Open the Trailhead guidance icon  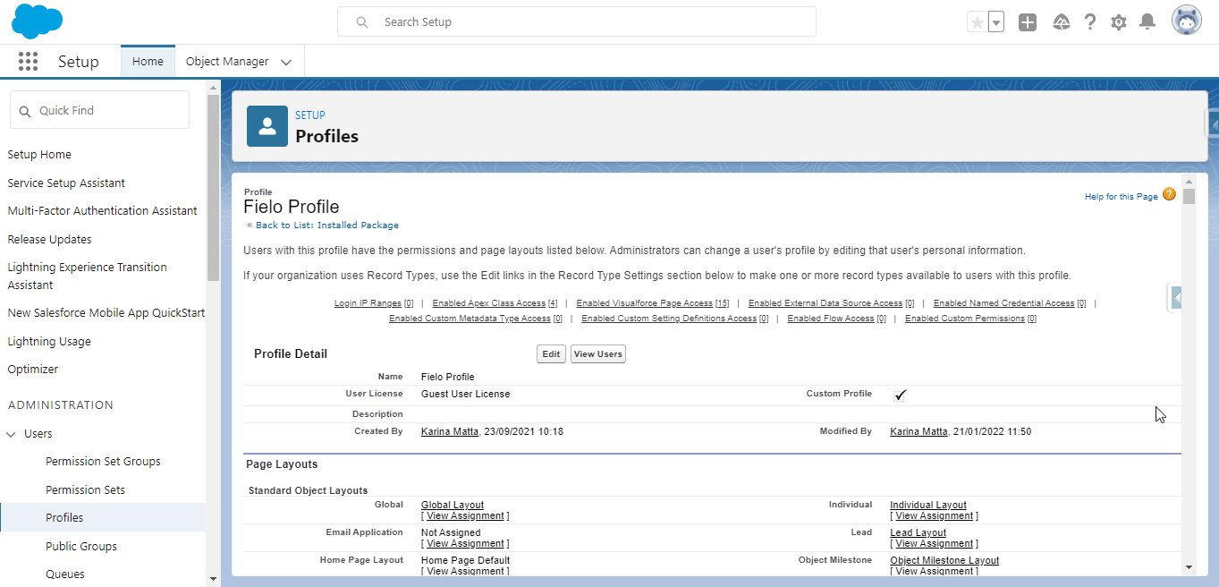1061,22
